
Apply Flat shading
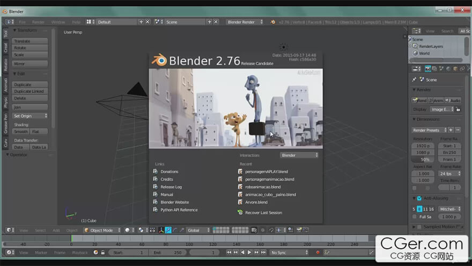[x=39, y=132]
